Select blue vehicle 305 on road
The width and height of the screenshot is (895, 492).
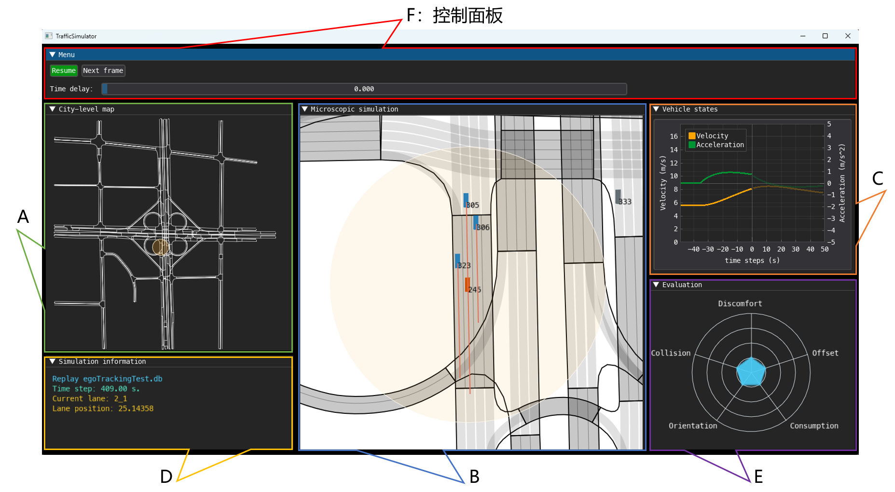(466, 200)
